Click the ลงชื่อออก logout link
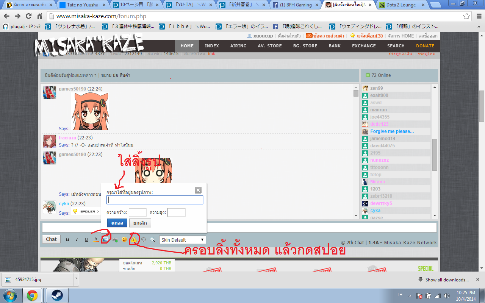The width and height of the screenshot is (485, 303). tap(428, 36)
